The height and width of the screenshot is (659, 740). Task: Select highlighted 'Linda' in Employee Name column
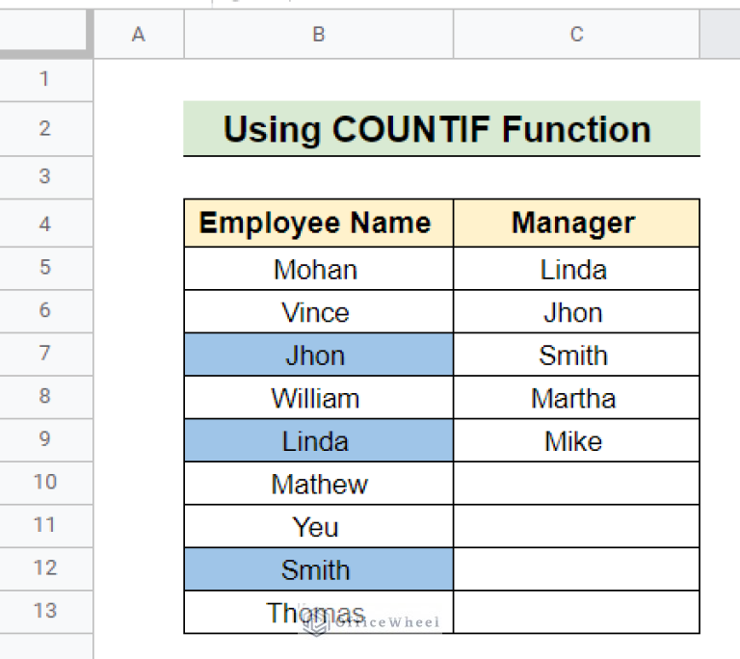[319, 440]
